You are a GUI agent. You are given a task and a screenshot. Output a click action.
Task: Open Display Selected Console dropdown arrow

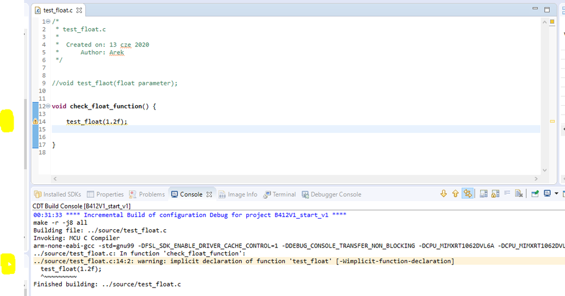tap(557, 194)
